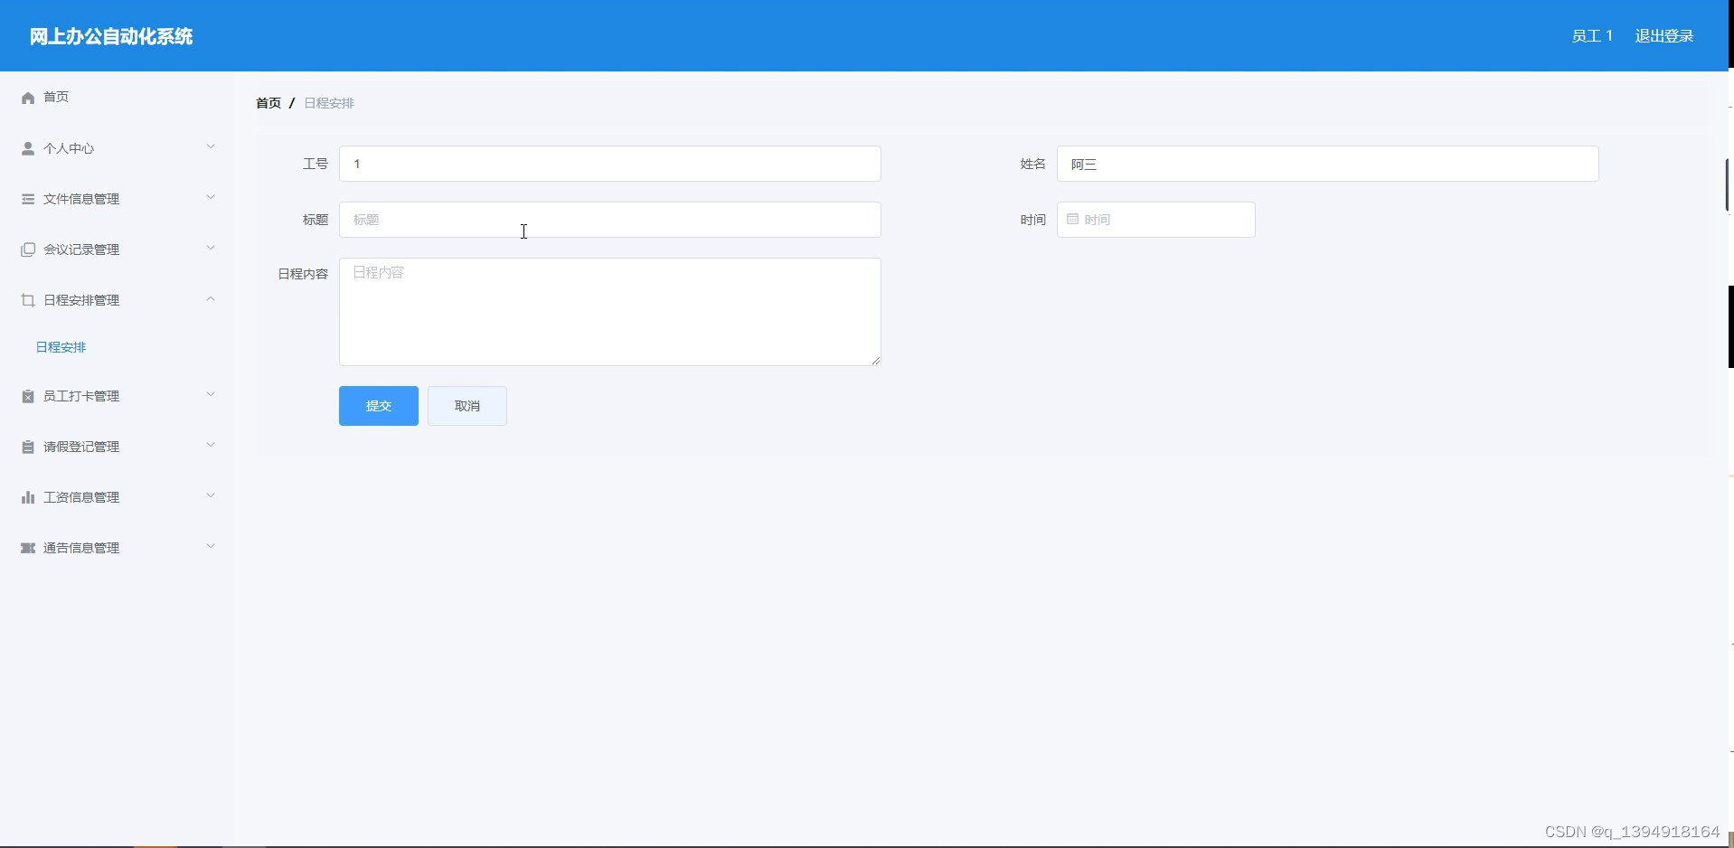Open the 首页 sidebar menu item
Image resolution: width=1734 pixels, height=848 pixels.
(x=118, y=97)
